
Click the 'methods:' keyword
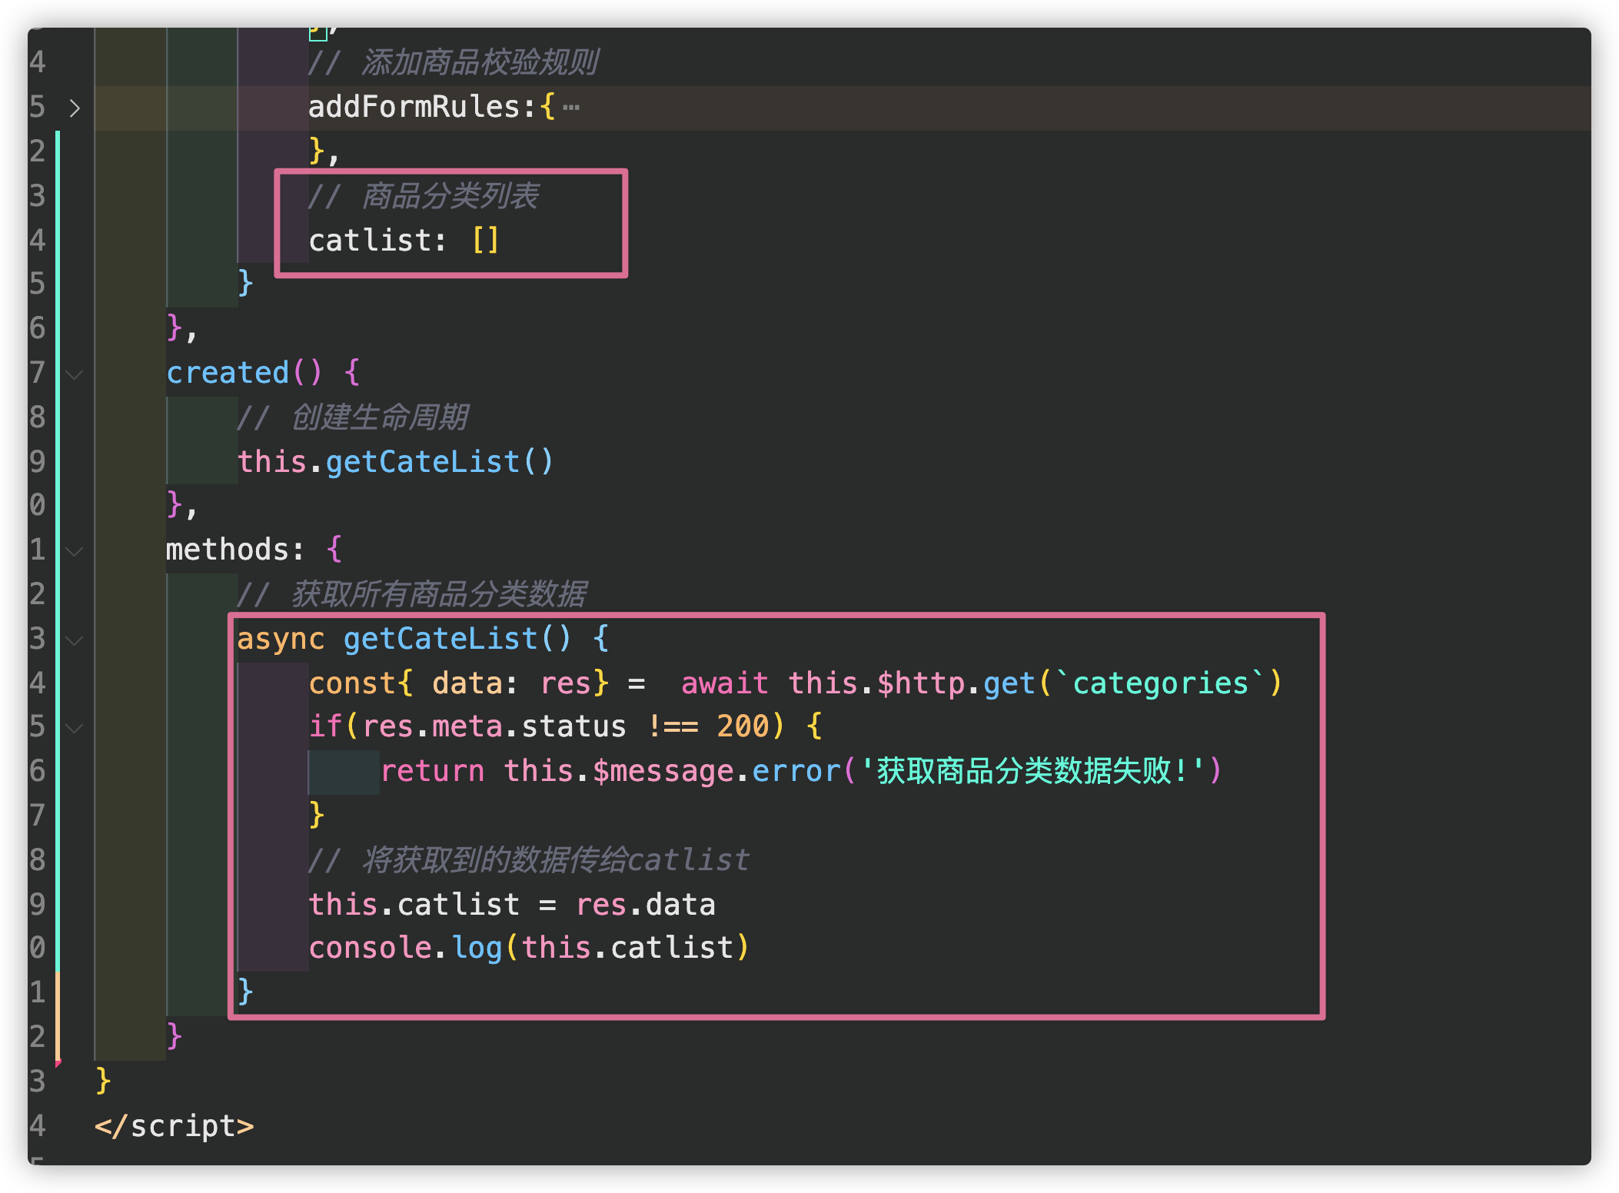pos(234,550)
